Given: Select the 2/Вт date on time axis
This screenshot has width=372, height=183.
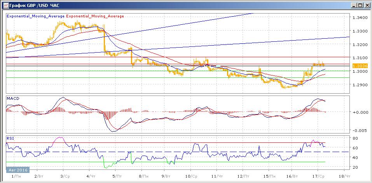Looking at the screenshot, I should coord(38,176).
